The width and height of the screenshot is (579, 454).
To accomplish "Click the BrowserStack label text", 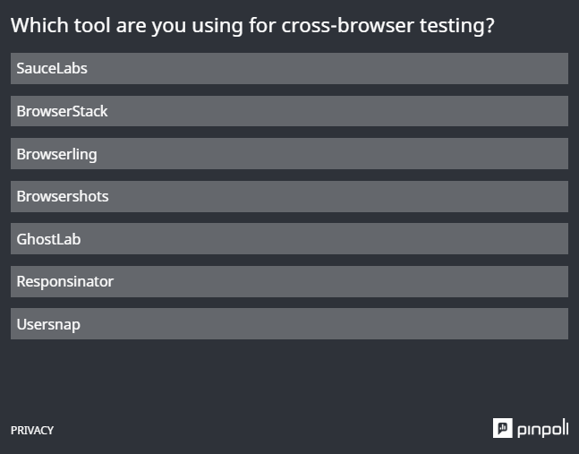I will click(62, 111).
